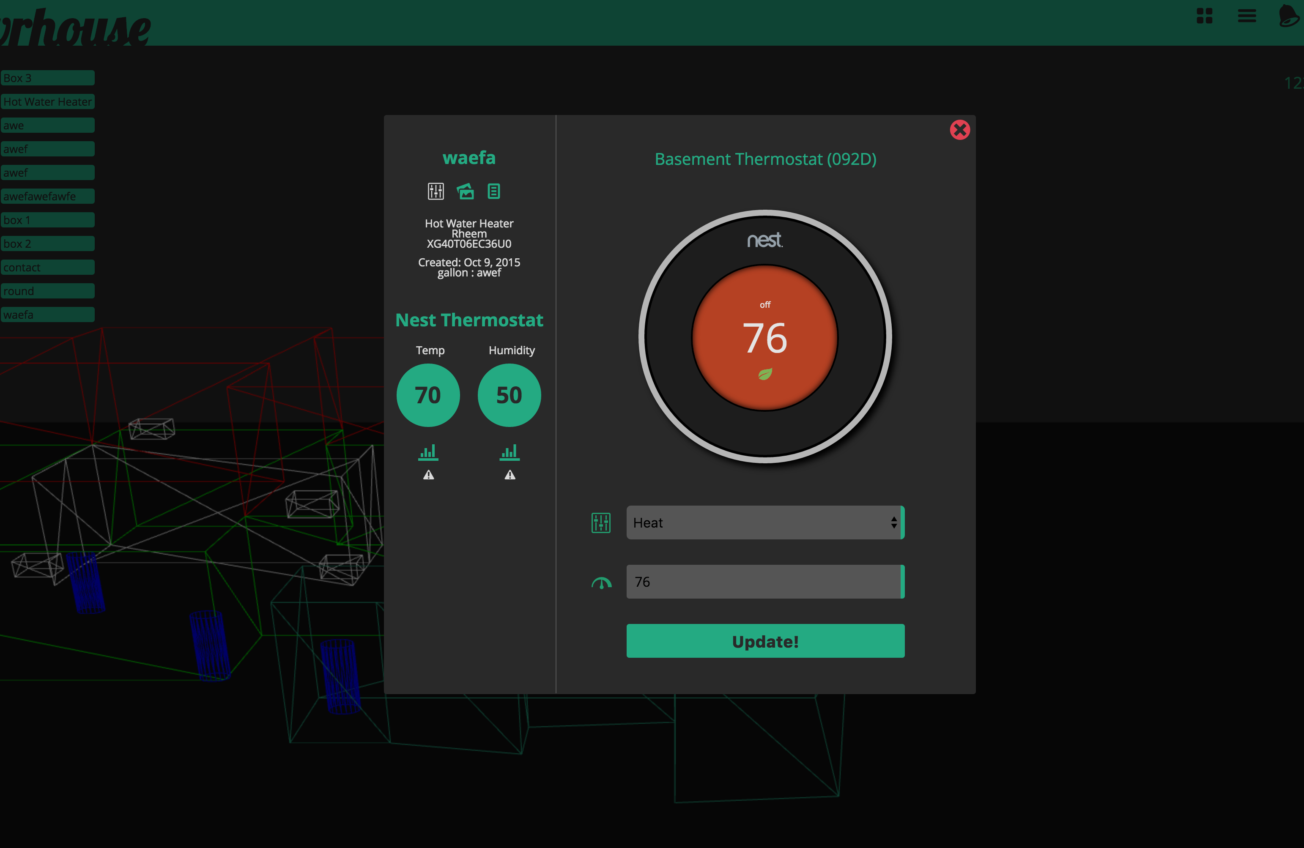
Task: Select waefa in sidebar list
Action: (47, 315)
